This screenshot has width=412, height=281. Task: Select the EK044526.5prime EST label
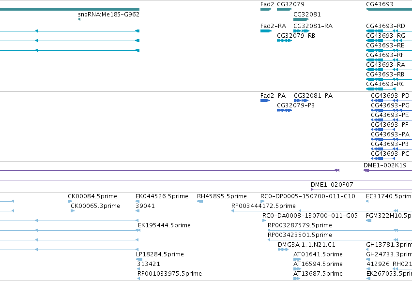(162, 196)
